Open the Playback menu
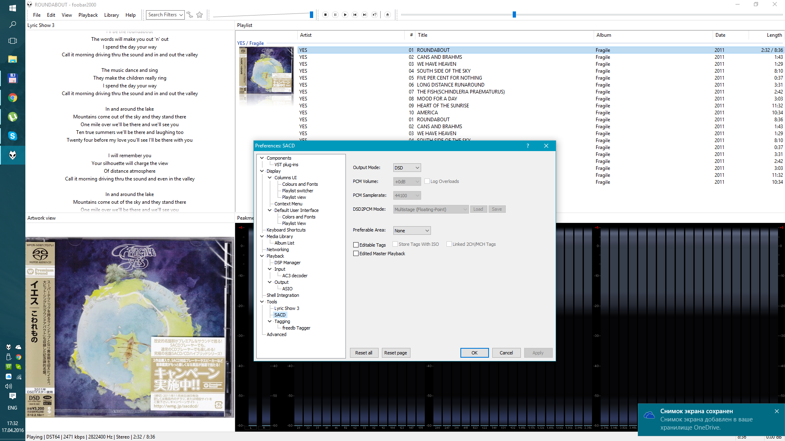The image size is (785, 441). pos(88,15)
